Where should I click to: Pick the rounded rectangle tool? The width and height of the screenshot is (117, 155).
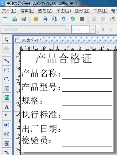coord(7,70)
